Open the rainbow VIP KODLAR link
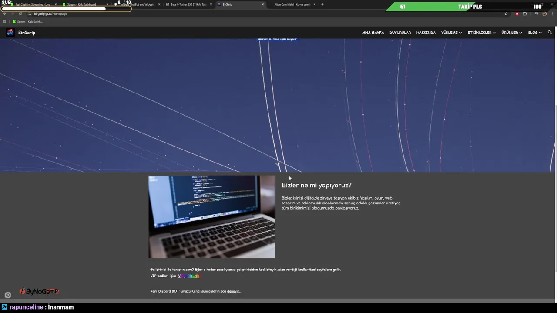Image resolution: width=557 pixels, height=313 pixels. click(189, 276)
